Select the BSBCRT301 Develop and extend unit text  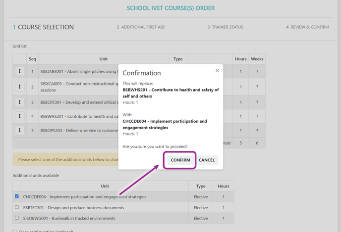click(79, 102)
